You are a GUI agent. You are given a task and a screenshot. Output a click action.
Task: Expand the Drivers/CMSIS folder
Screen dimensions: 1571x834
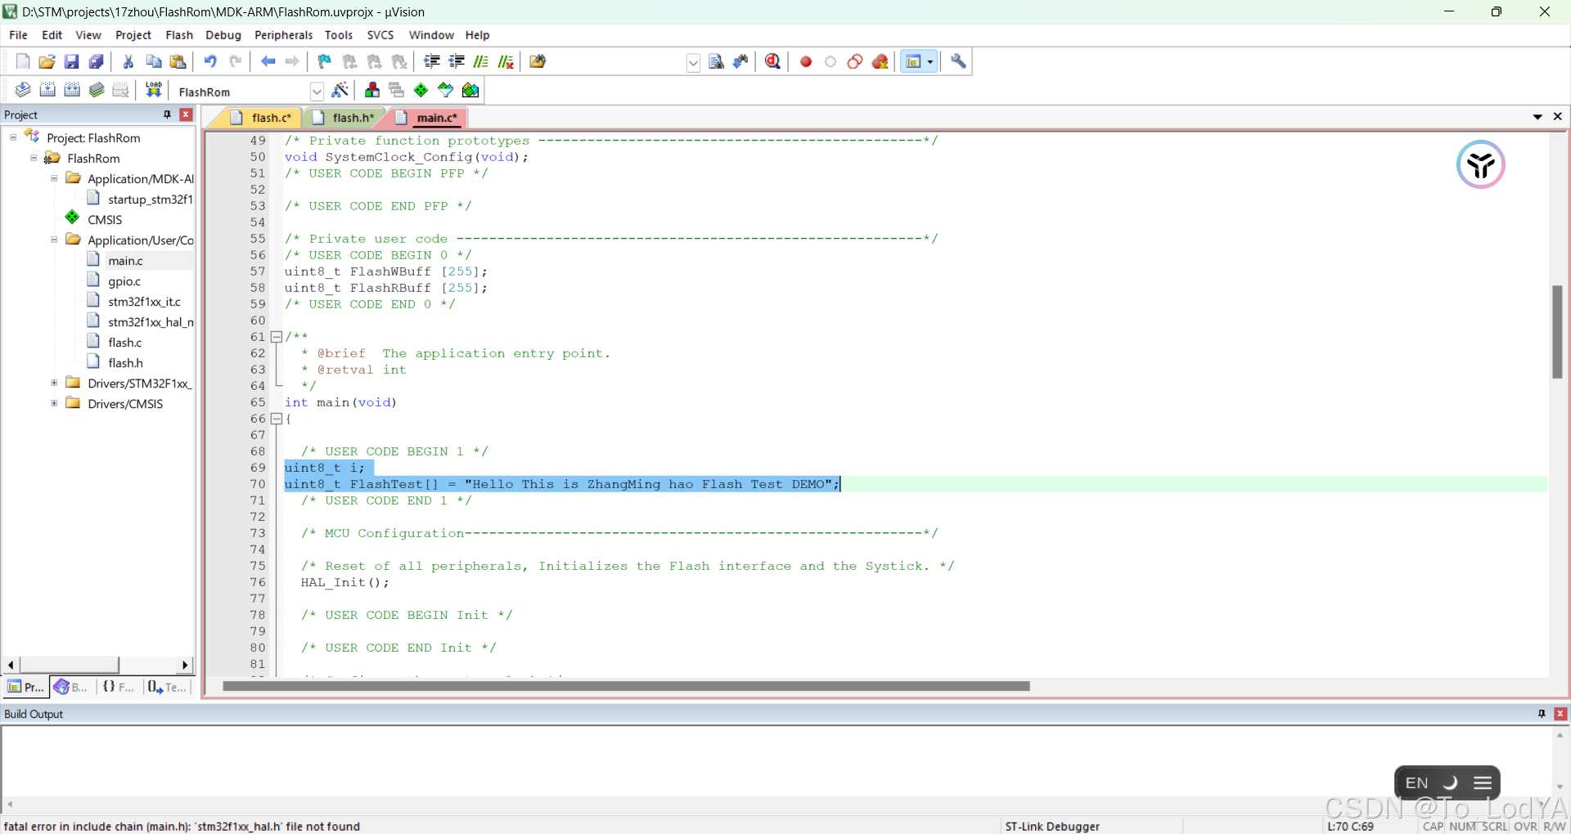pos(54,403)
